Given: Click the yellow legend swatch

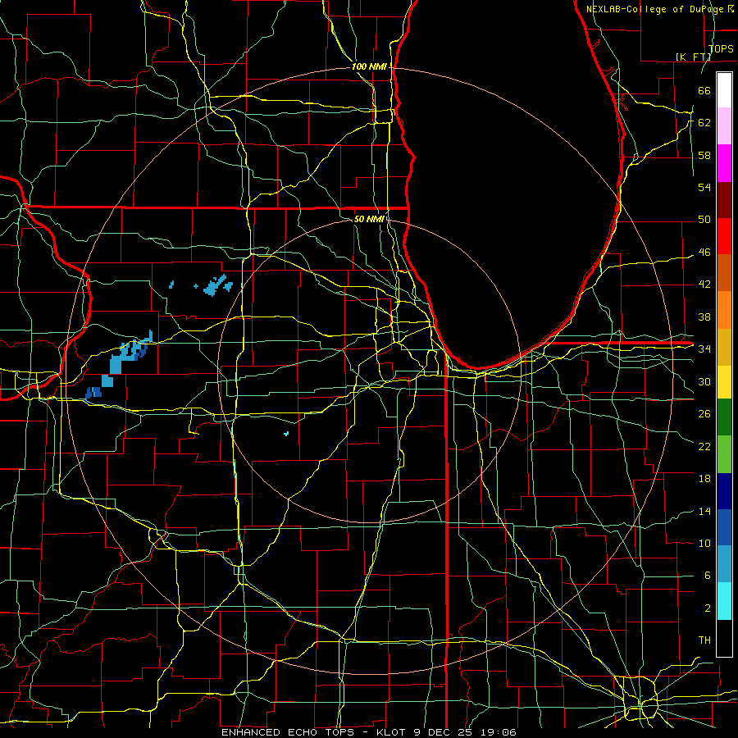Looking at the screenshot, I should 724,382.
